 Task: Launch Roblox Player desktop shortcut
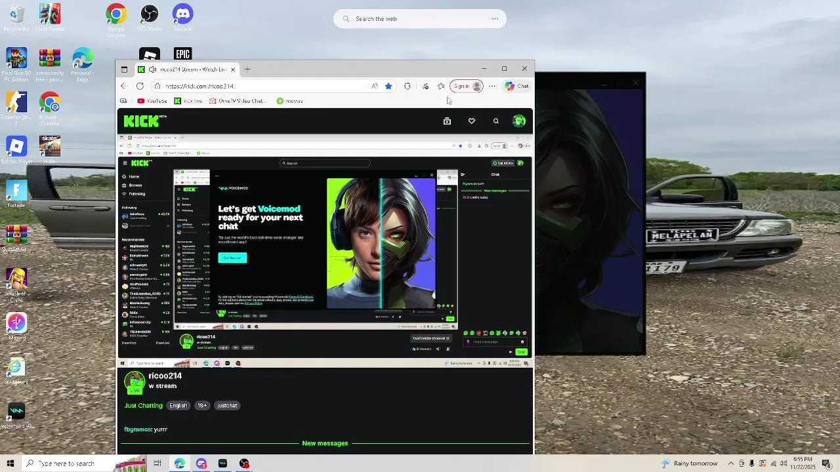coord(16,151)
